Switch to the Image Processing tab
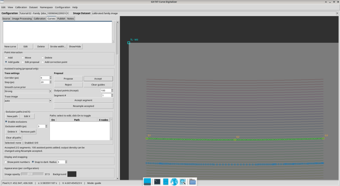This screenshot has height=186, width=340. pyautogui.click(x=22, y=19)
